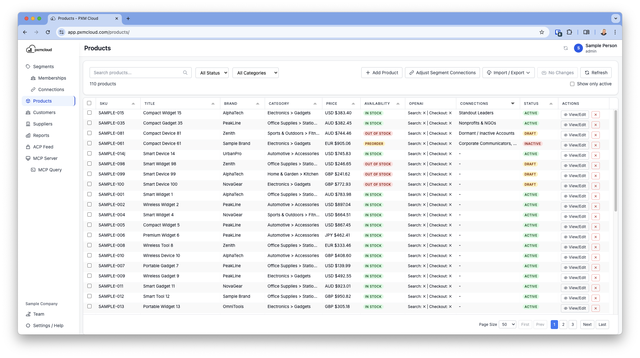
Task: Open the Team page
Action: point(39,314)
